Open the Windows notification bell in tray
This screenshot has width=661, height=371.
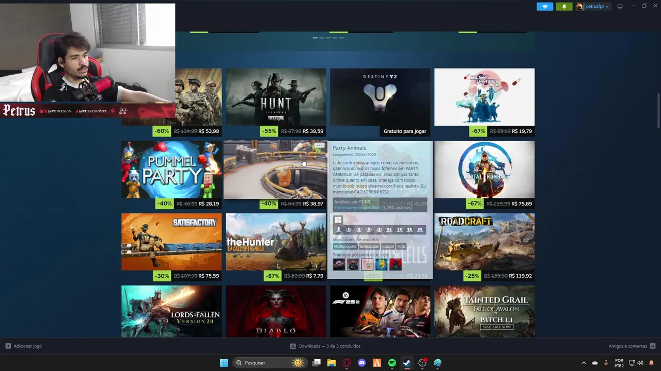(x=651, y=363)
